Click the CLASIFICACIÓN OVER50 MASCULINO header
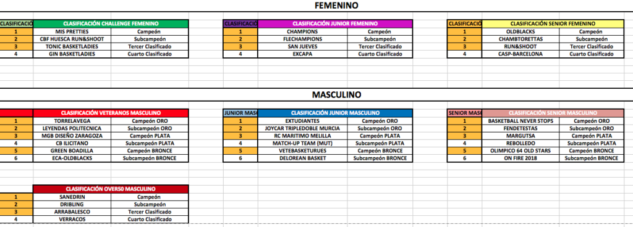633x227 pixels. tap(111, 189)
